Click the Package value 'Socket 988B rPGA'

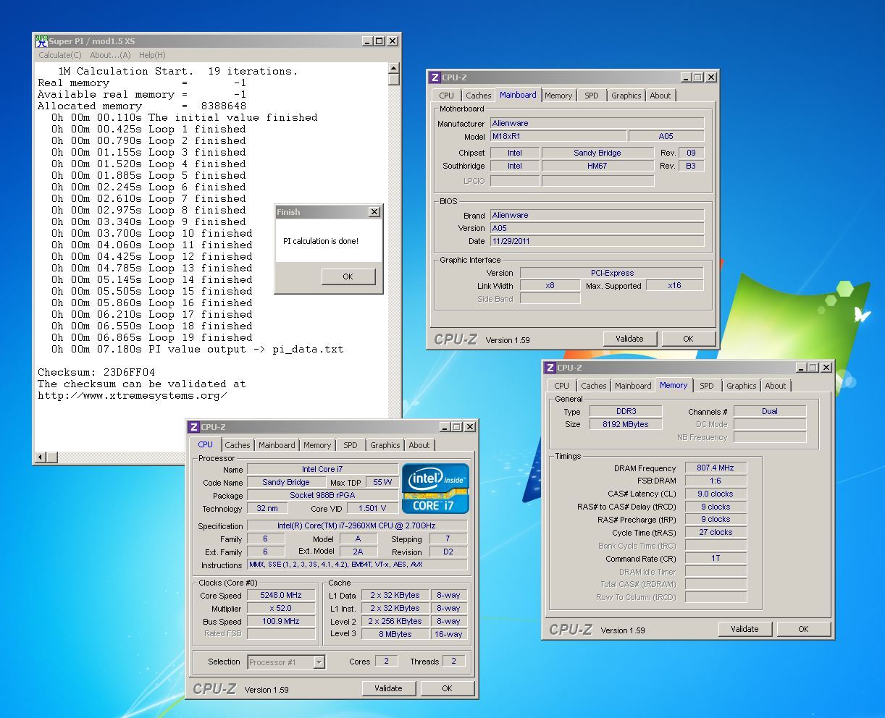322,495
